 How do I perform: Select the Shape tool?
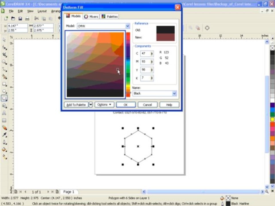[x=4, y=47]
